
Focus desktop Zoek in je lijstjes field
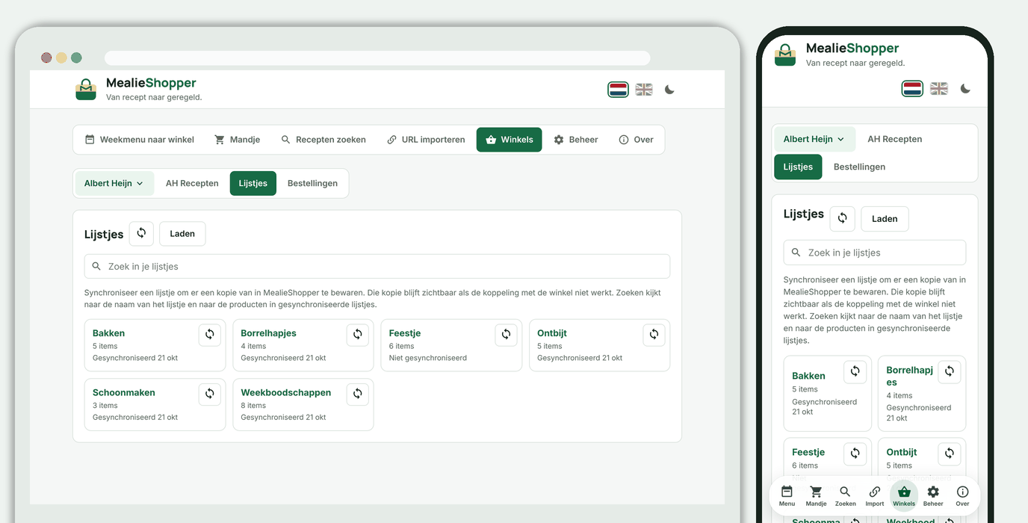pyautogui.click(x=377, y=267)
